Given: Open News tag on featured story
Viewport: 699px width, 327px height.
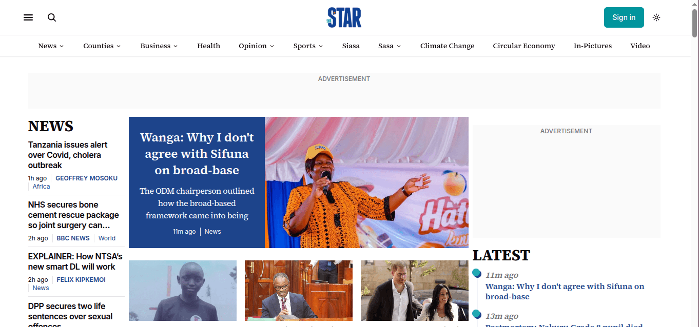Looking at the screenshot, I should (212, 232).
